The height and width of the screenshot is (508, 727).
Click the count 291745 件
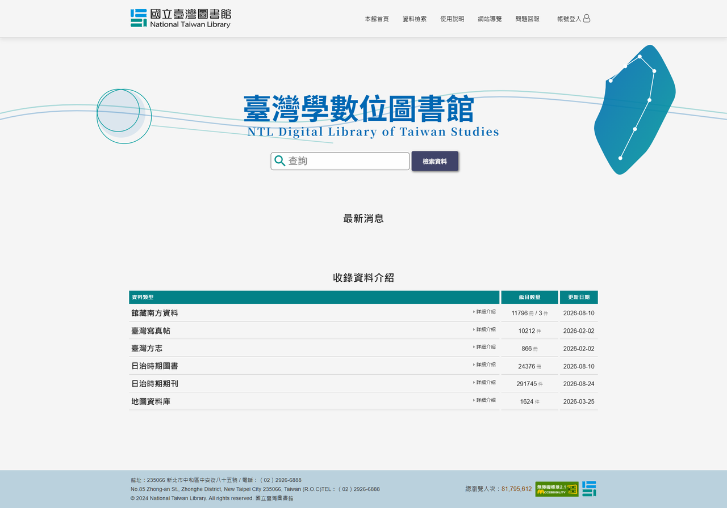(x=530, y=384)
